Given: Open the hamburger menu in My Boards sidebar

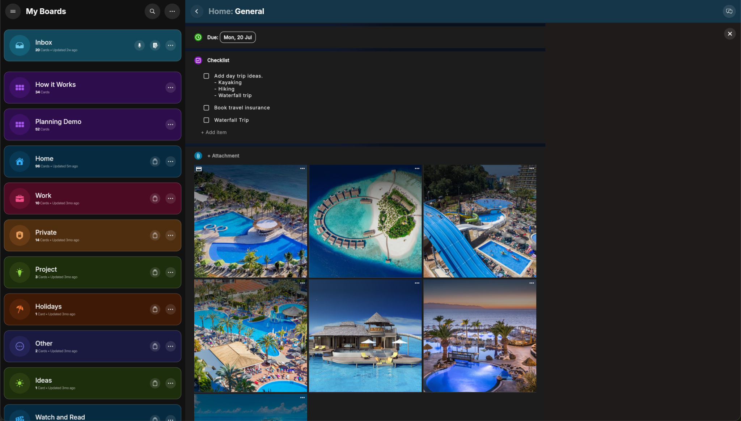Looking at the screenshot, I should click(x=13, y=11).
